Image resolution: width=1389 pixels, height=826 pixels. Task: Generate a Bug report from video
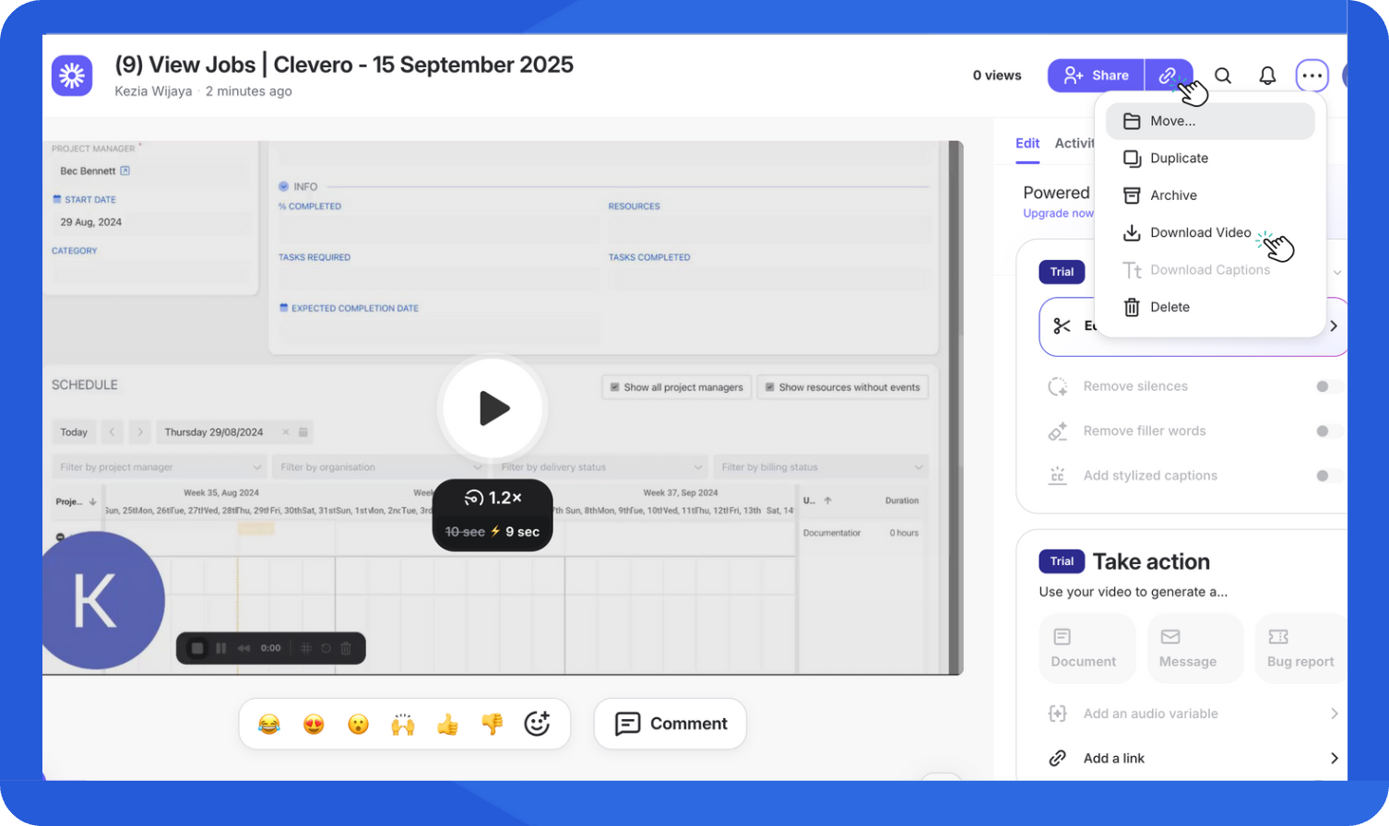(1300, 649)
